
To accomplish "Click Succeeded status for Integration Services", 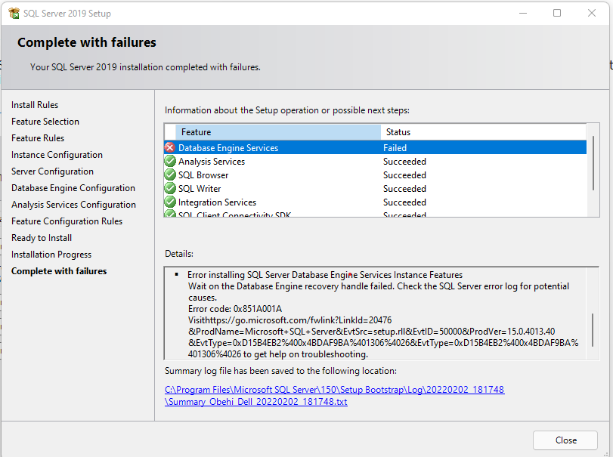I will click(404, 202).
